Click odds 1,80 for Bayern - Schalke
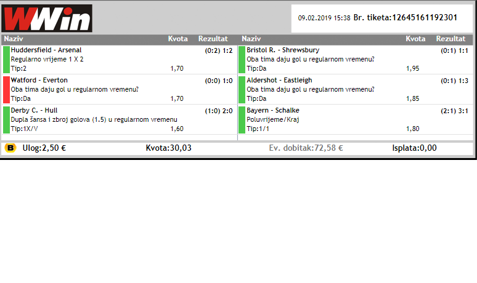The width and height of the screenshot is (477, 283). click(412, 129)
